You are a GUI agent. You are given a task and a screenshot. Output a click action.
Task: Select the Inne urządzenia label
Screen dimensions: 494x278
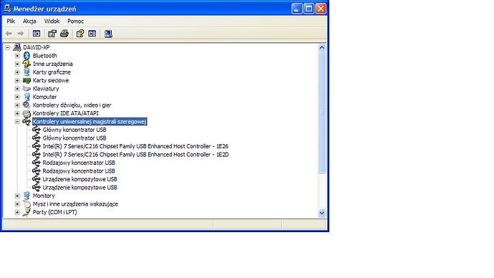click(52, 64)
